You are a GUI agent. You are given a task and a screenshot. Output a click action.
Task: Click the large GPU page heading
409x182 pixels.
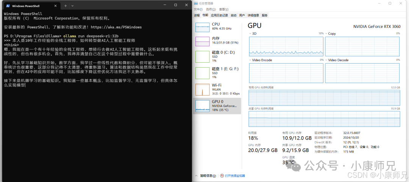[254, 25]
